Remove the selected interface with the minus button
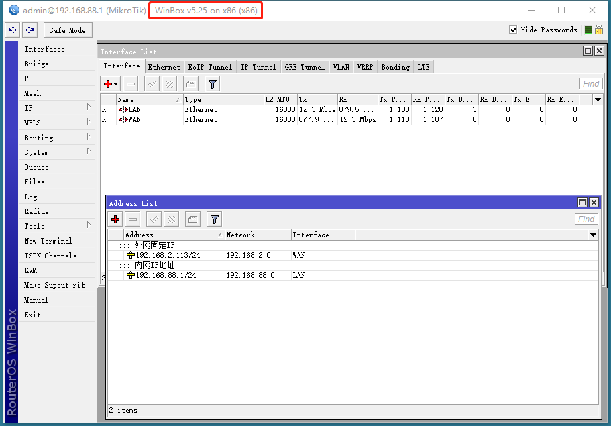The image size is (611, 426). pos(131,84)
